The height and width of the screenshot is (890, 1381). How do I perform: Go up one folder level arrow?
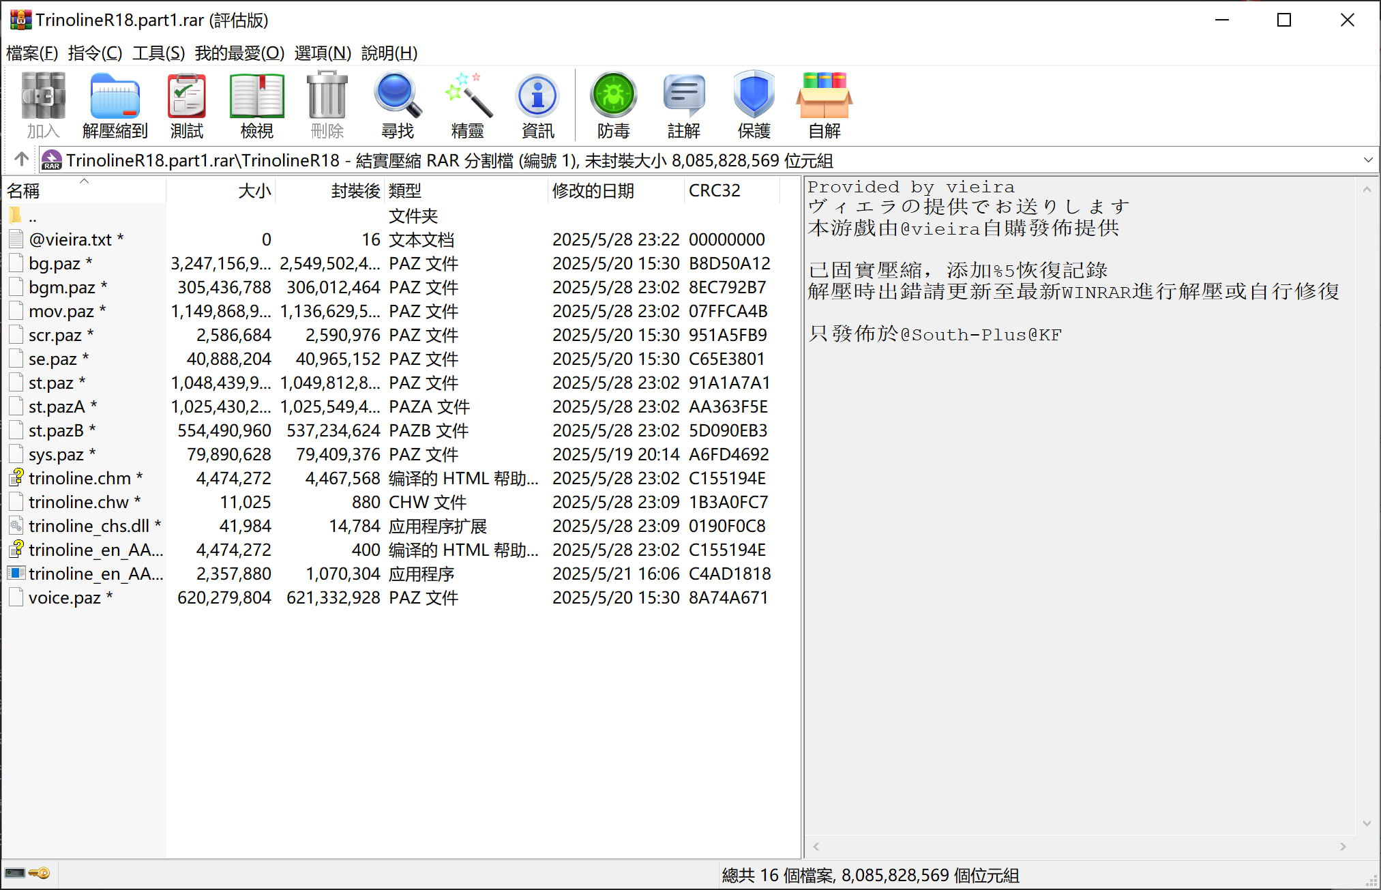tap(21, 160)
